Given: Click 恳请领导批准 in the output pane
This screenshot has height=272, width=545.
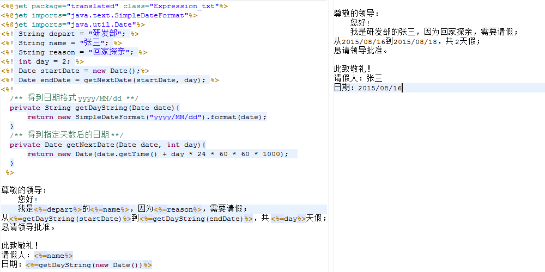Looking at the screenshot, I should pos(361,50).
